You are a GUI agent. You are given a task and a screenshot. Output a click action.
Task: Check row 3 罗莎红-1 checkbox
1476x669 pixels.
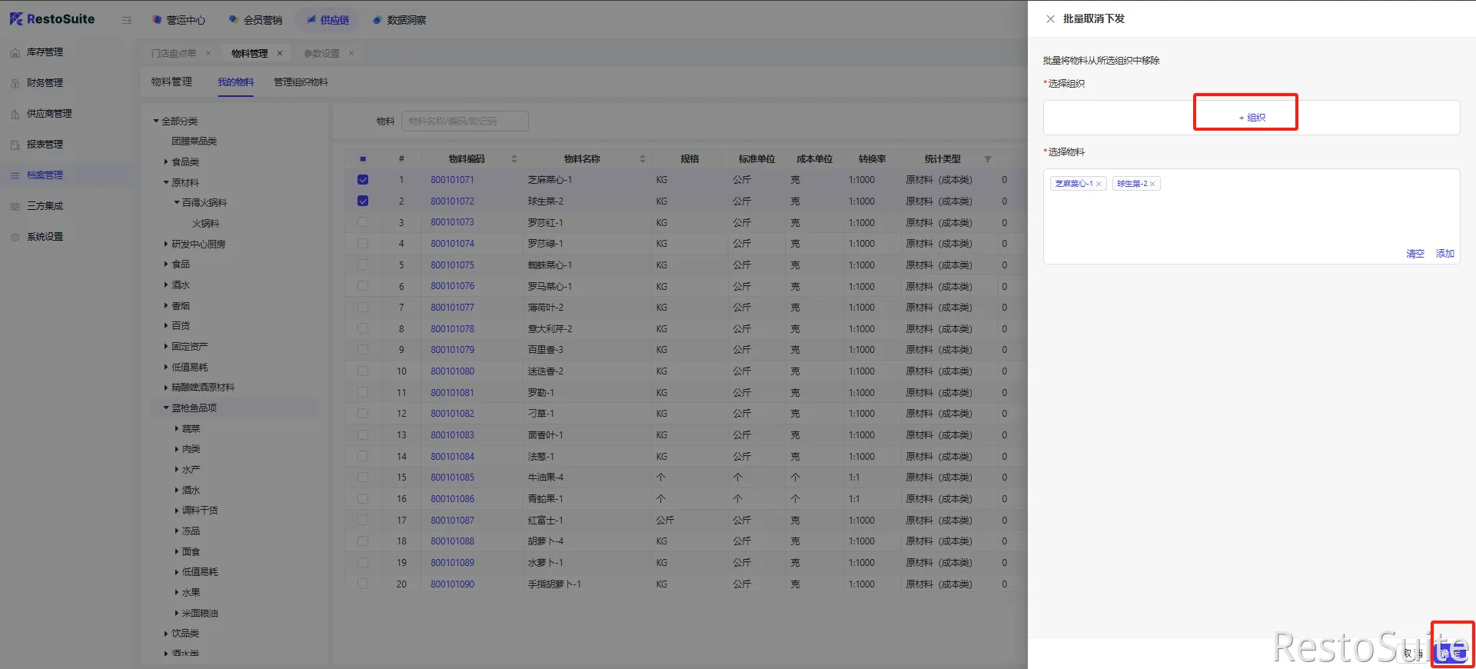point(363,222)
